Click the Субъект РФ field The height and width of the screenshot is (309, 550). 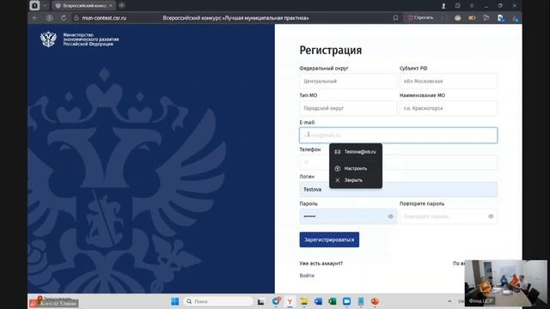click(449, 81)
